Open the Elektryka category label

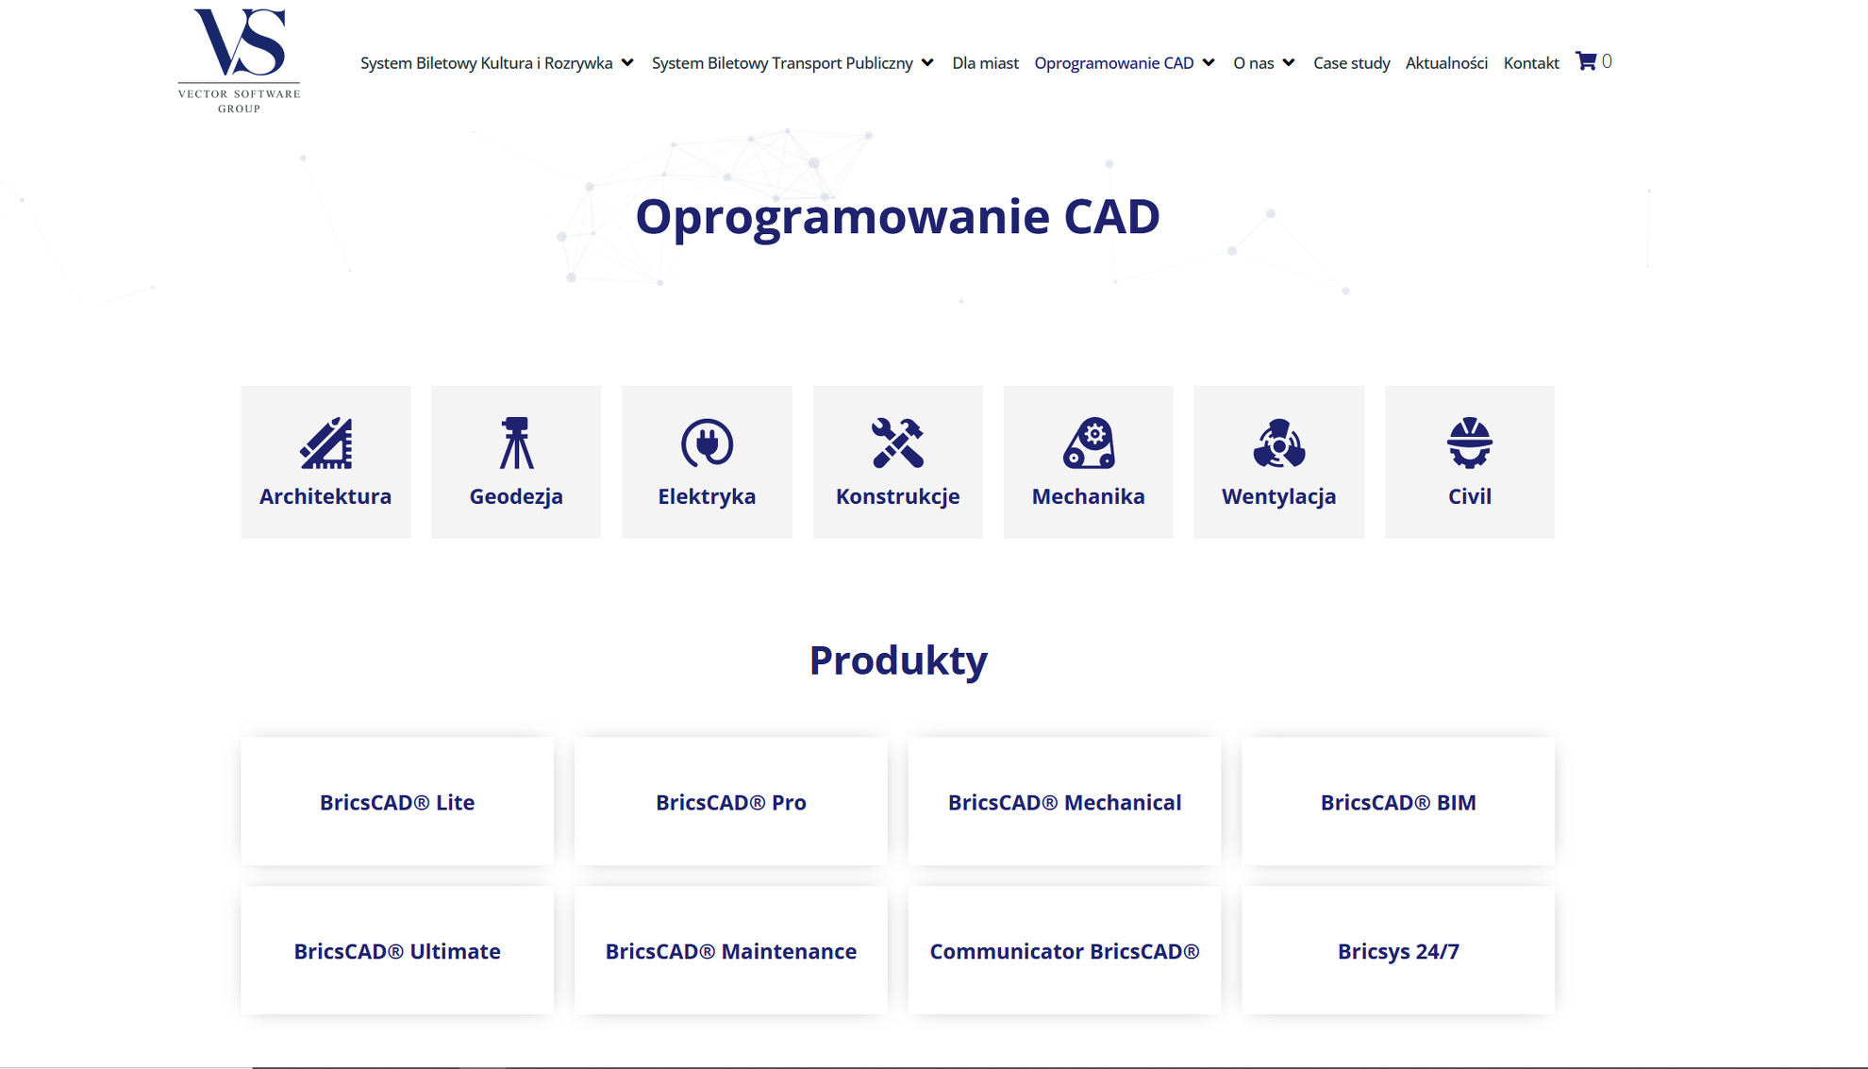click(x=707, y=496)
